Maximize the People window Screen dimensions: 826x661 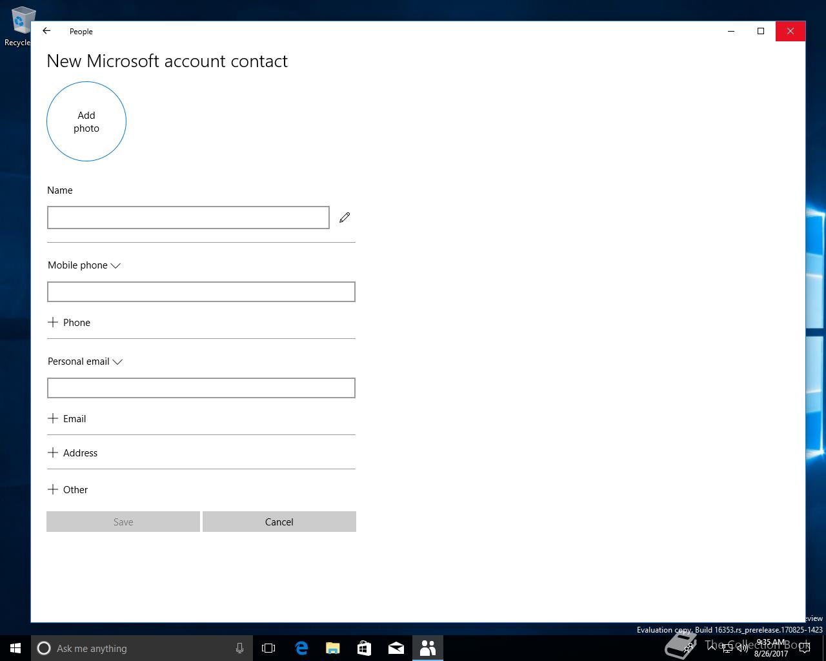tap(761, 31)
